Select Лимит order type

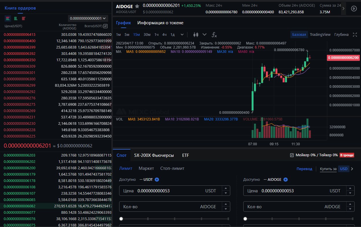click(126, 168)
